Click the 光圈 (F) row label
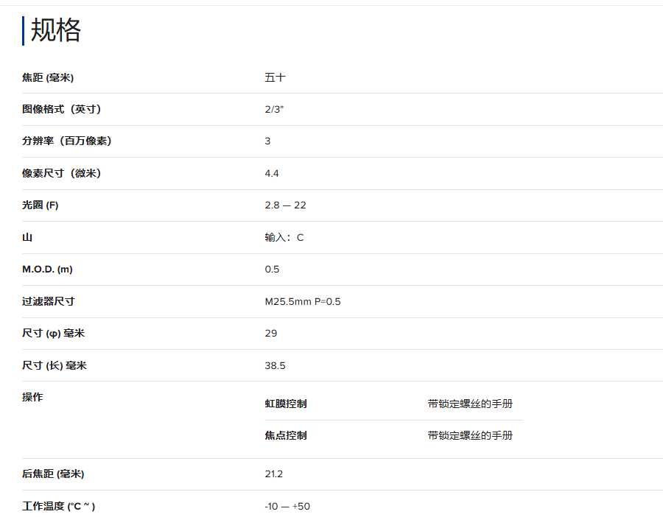Screen dimensions: 663x517 [41, 205]
